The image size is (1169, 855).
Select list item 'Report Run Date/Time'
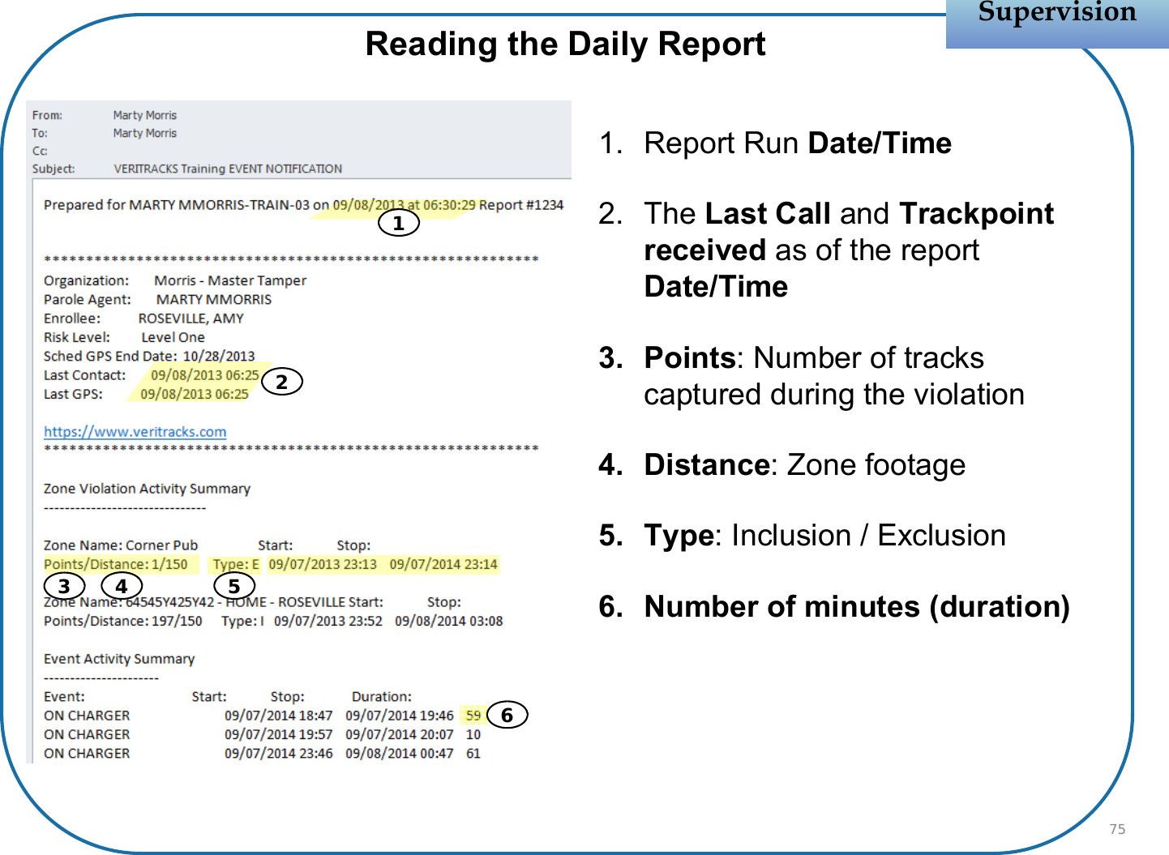point(775,143)
